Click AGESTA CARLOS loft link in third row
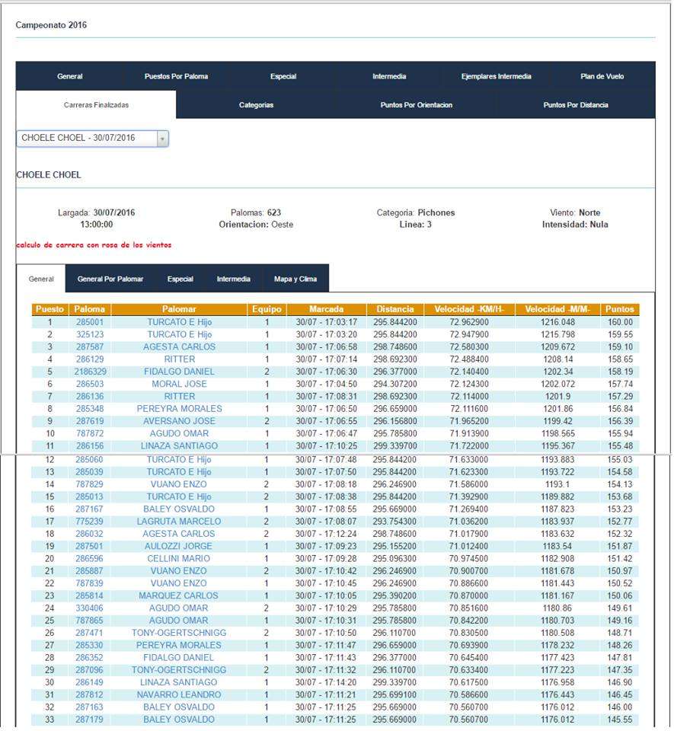 (179, 347)
